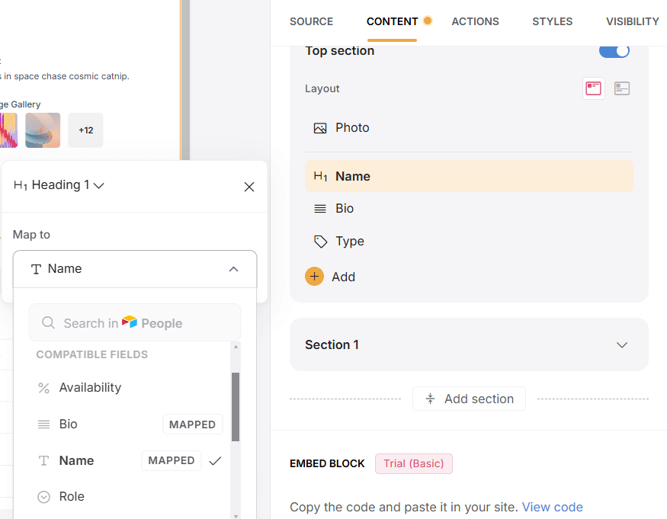Click the Add section button

pos(469,399)
